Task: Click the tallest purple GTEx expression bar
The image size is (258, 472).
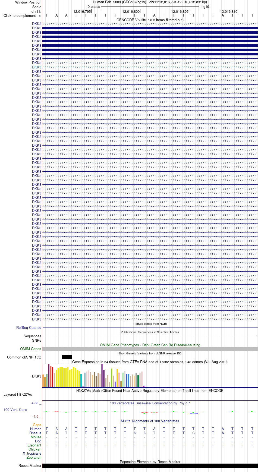Action: [x=102, y=375]
